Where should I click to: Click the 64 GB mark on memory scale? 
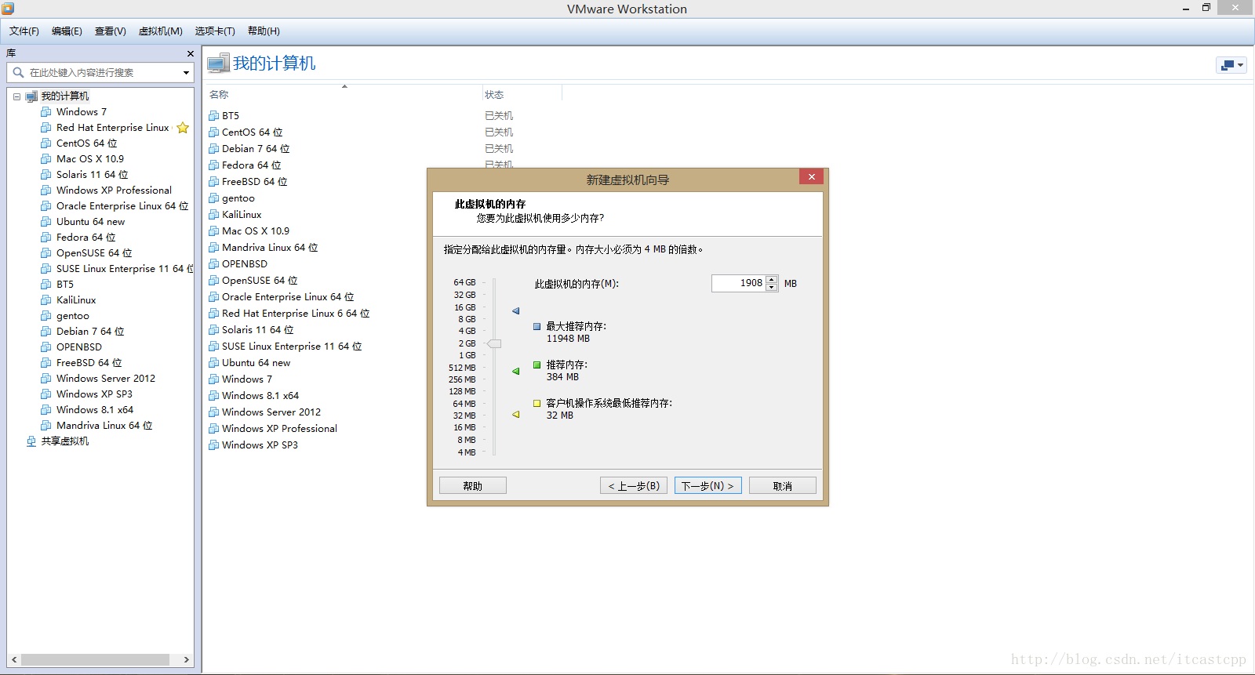[x=464, y=282]
